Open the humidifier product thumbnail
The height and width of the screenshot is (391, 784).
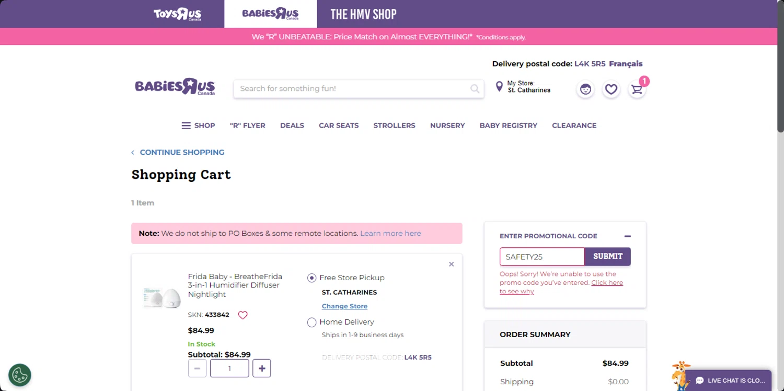(162, 297)
